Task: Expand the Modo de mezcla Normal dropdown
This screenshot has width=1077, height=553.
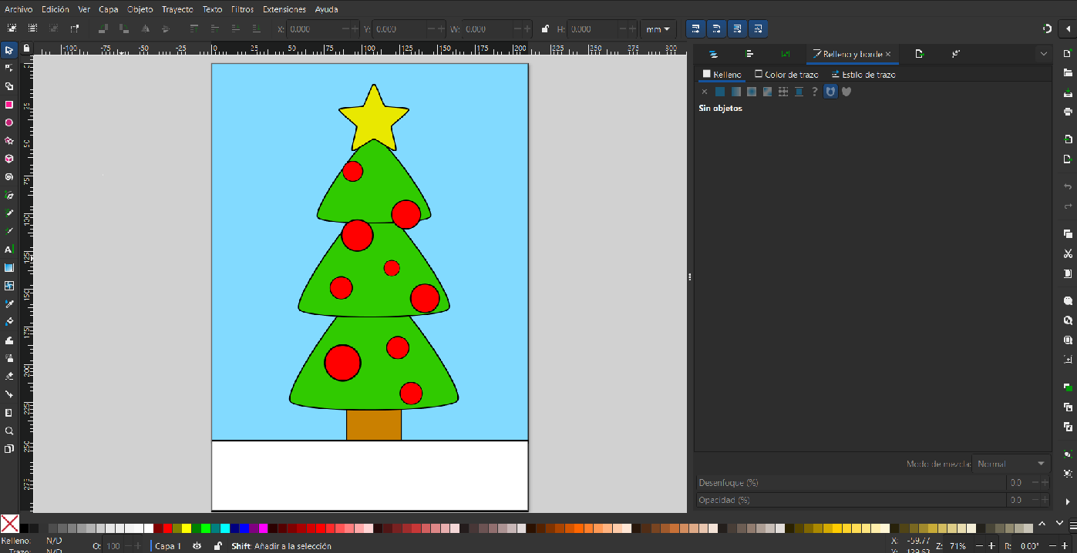Action: click(x=1011, y=464)
